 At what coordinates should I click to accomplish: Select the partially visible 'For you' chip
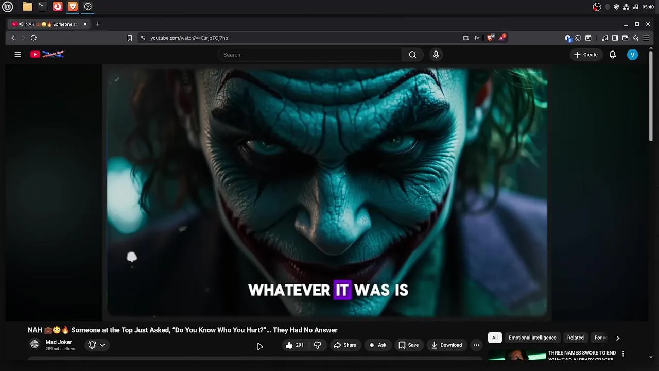coord(600,338)
